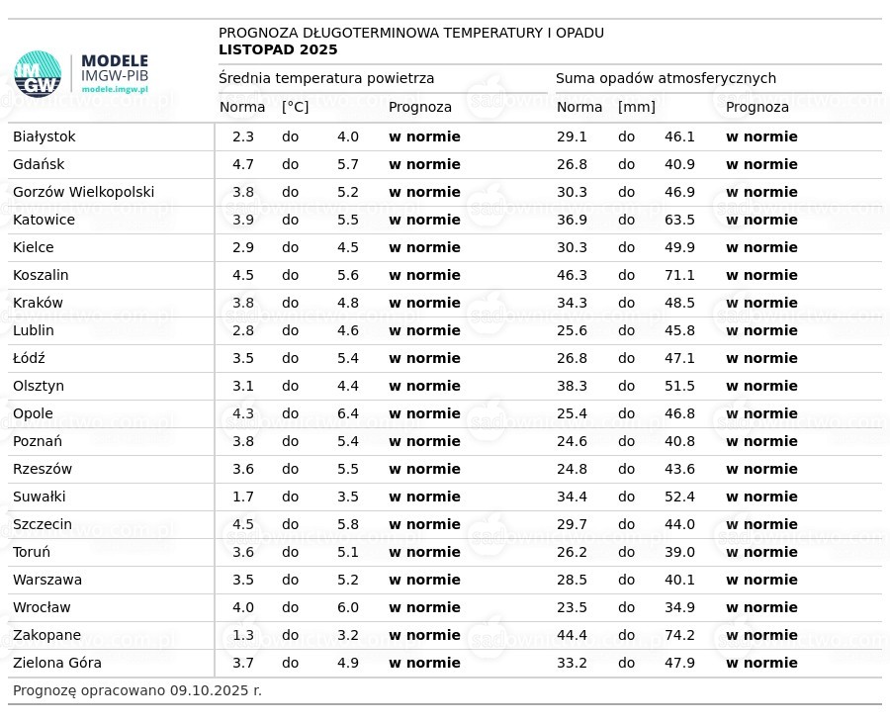Screen dimensions: 890x723
Task: Click Suwałki's 1.7 temperature lower value
Action: (243, 497)
